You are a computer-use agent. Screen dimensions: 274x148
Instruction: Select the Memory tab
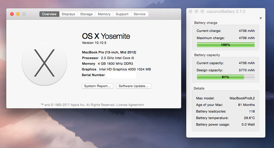104,14
